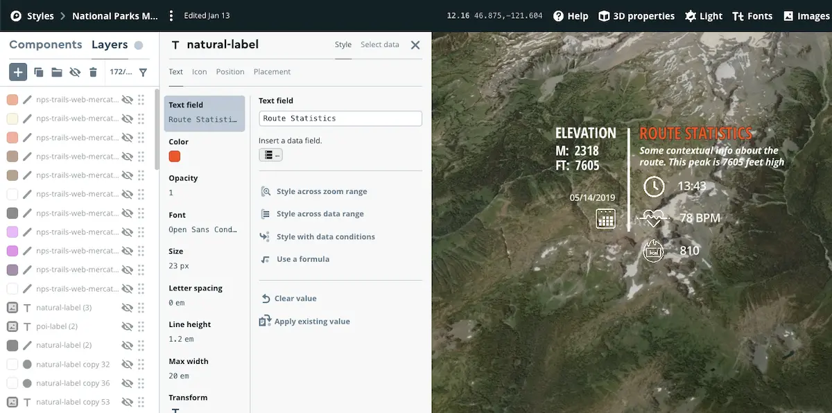Open Light settings in top bar
Image resolution: width=832 pixels, height=413 pixels.
coord(703,16)
